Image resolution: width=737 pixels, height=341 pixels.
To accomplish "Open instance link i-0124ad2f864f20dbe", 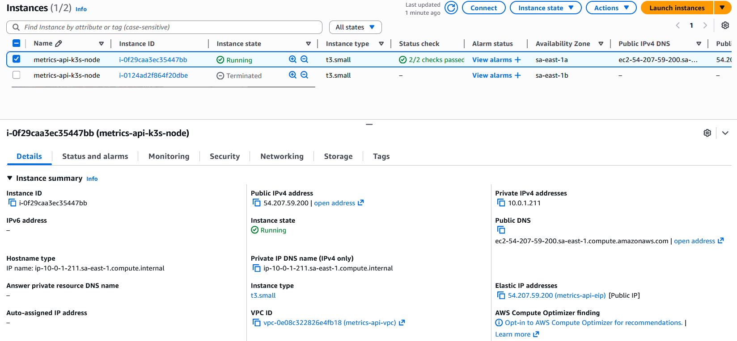I will [153, 75].
